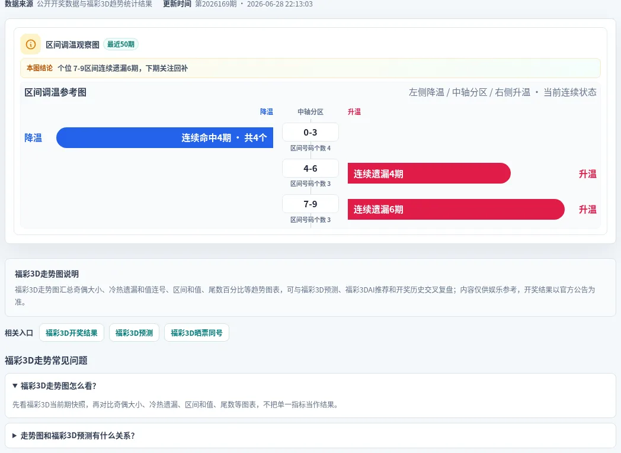Screen dimensions: 621x453
Task: Click the 相关入口 label
Action: (x=19, y=333)
